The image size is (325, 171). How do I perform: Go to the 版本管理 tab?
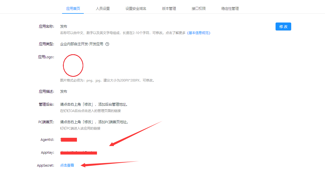169,9
